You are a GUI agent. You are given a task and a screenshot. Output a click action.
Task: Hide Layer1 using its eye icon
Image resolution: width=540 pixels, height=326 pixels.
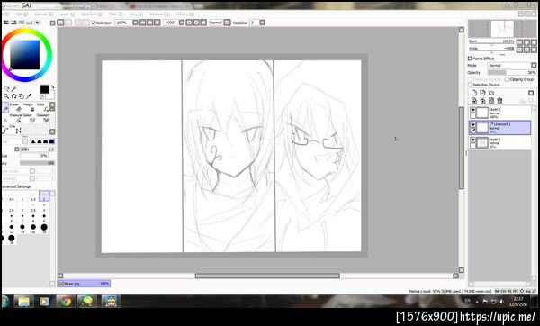(x=472, y=140)
